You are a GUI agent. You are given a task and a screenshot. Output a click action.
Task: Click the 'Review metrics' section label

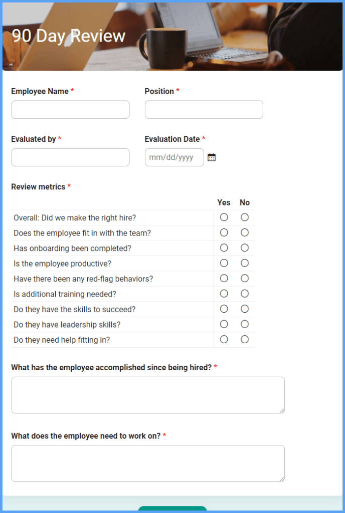point(38,186)
